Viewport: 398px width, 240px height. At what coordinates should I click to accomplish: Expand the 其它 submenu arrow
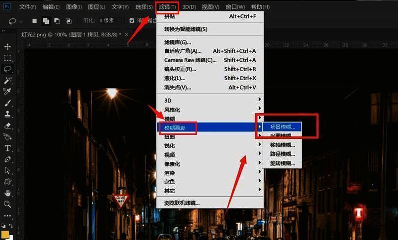(259, 190)
